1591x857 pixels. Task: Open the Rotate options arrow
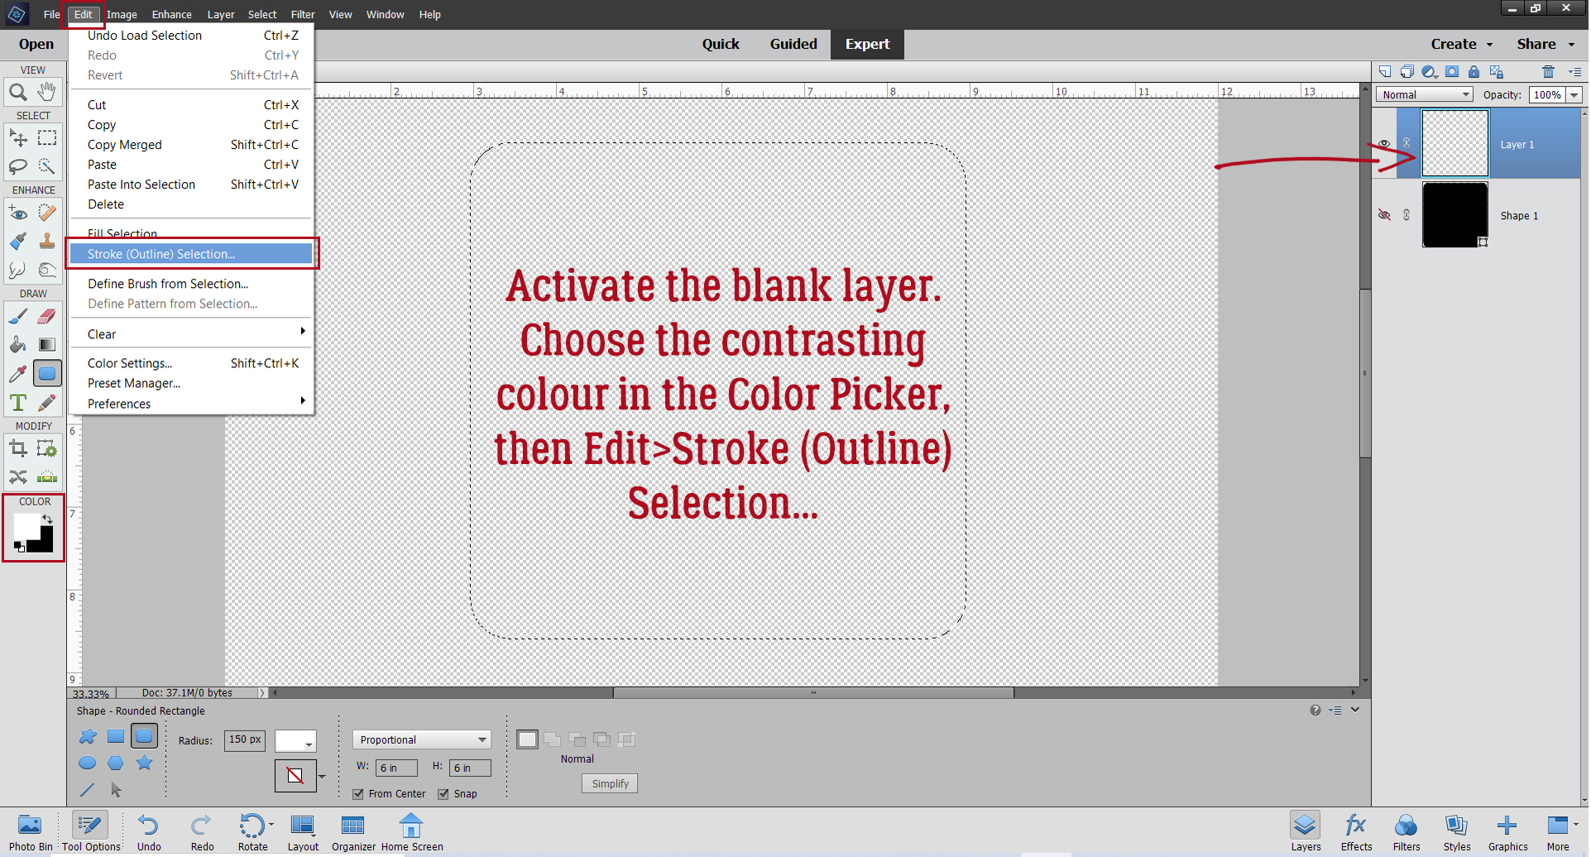[x=271, y=824]
